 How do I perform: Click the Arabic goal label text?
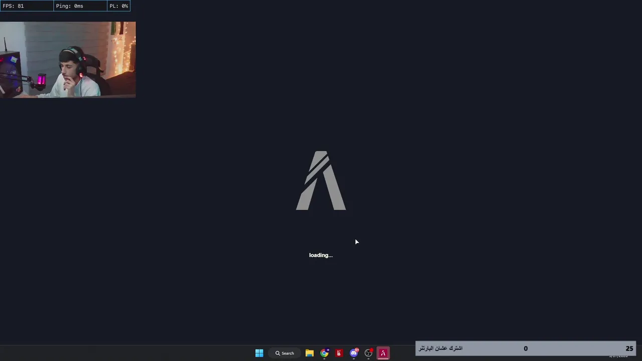[441, 348]
